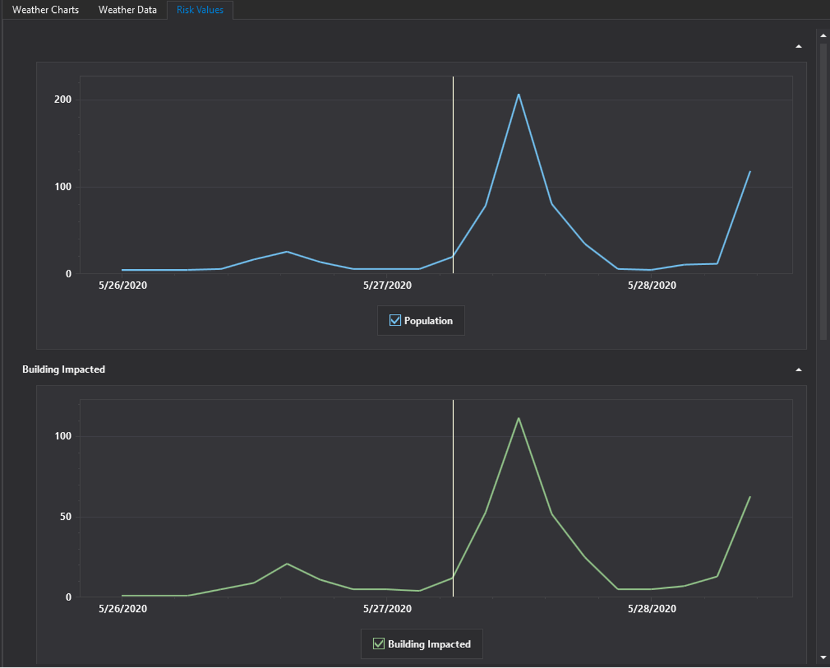Click the 5/26/2020 label under Population chart
The image size is (830, 668).
pyautogui.click(x=123, y=286)
